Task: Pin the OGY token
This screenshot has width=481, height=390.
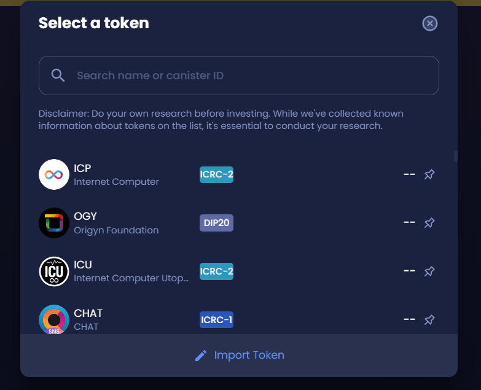Action: tap(429, 223)
